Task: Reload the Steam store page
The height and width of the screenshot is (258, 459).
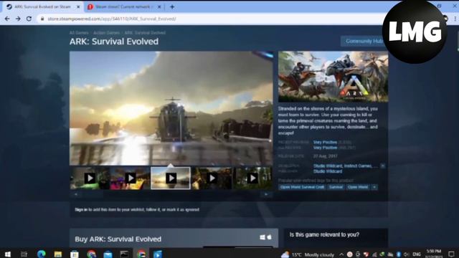Action: [29, 19]
